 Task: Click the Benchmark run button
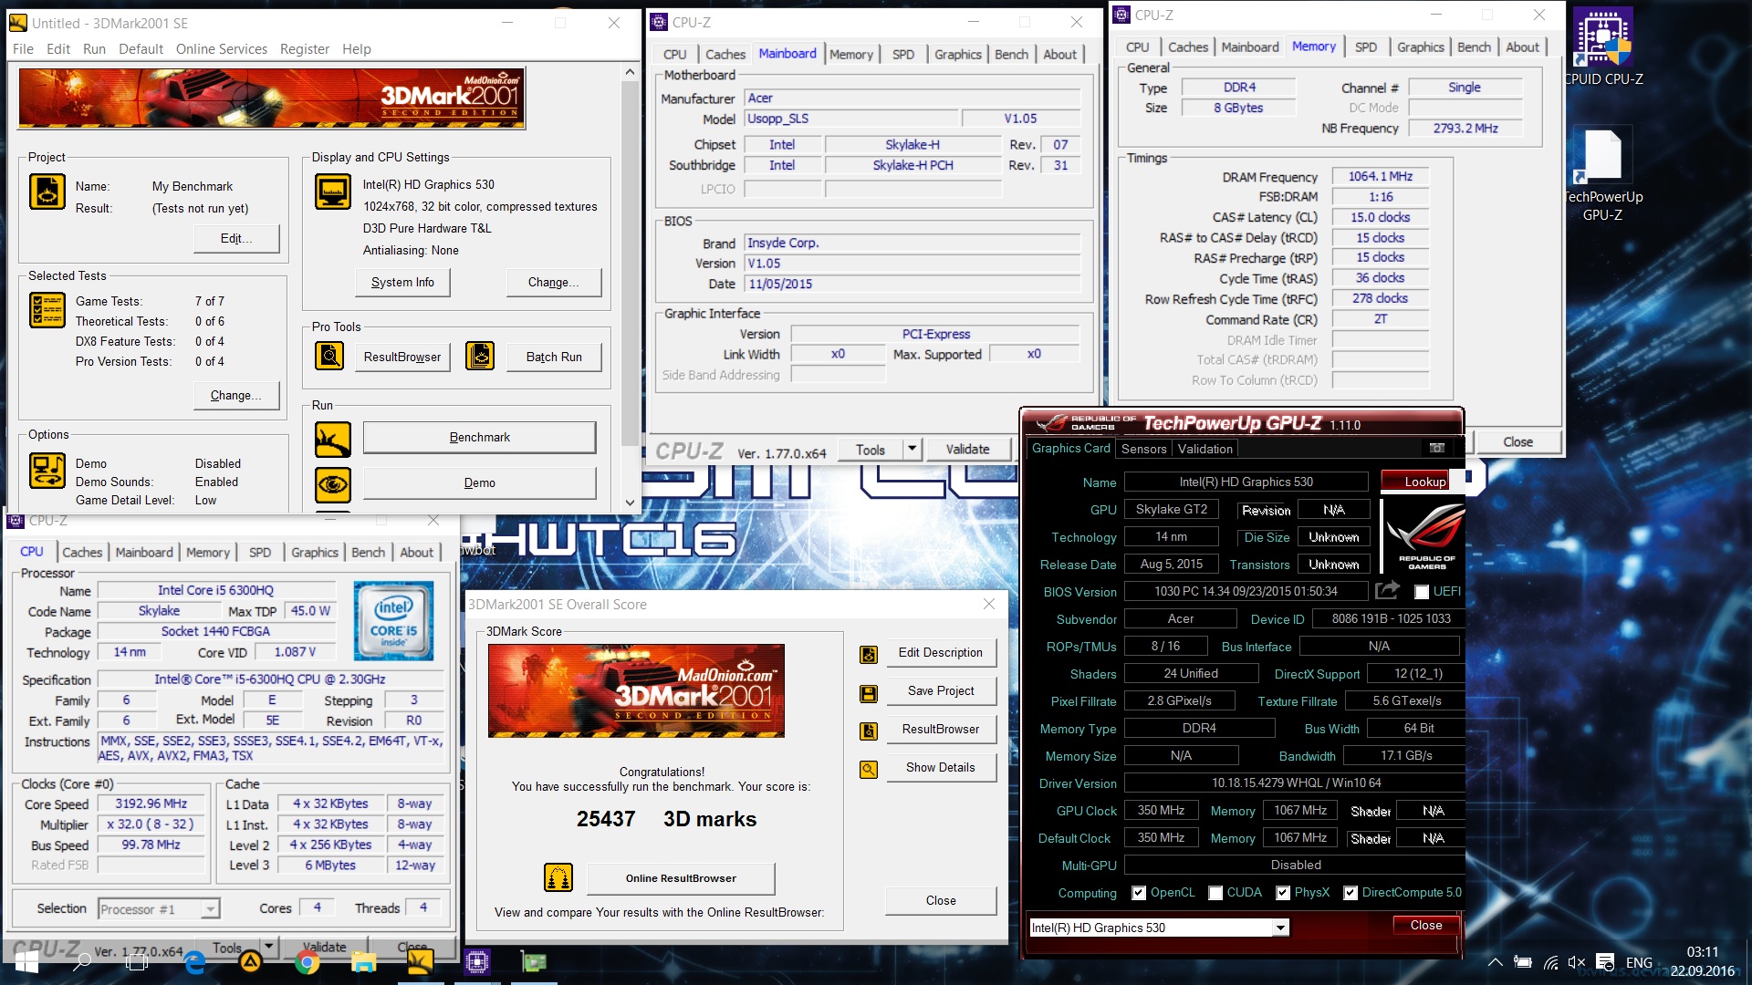click(479, 438)
